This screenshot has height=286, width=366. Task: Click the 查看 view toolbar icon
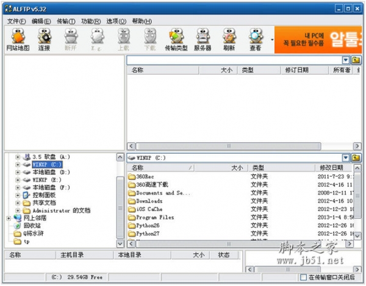tap(256, 40)
